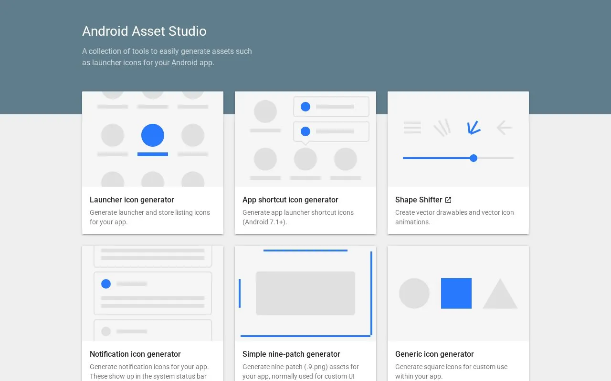The width and height of the screenshot is (611, 381).
Task: Open the Notification icon generator title
Action: tap(135, 354)
